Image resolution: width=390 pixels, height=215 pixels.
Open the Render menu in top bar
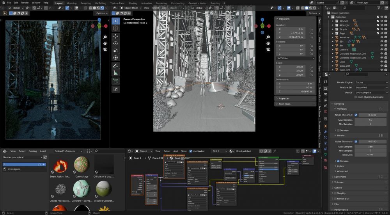pyautogui.click(x=25, y=3)
